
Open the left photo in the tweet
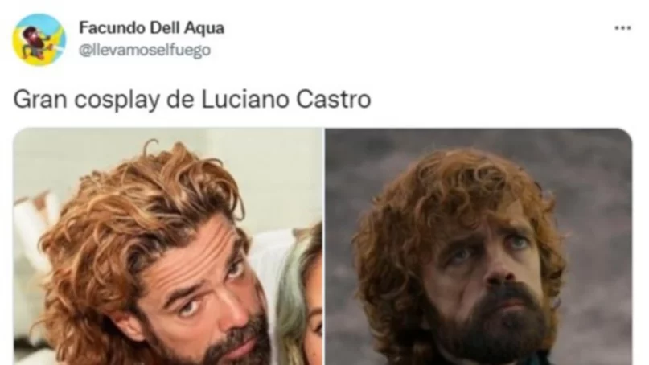[x=168, y=247]
